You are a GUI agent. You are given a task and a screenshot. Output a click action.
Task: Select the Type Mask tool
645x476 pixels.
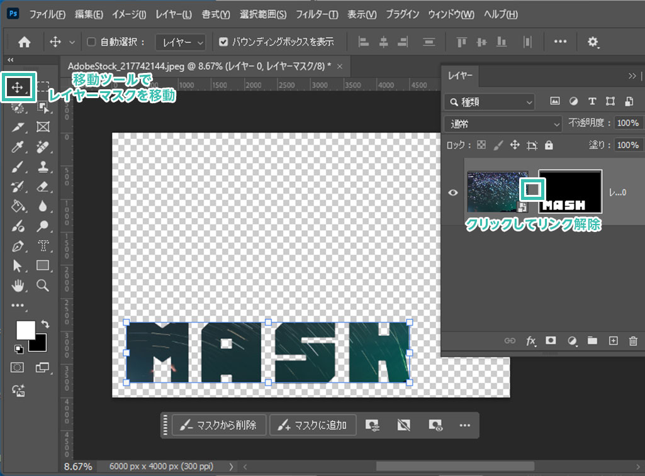pos(43,245)
